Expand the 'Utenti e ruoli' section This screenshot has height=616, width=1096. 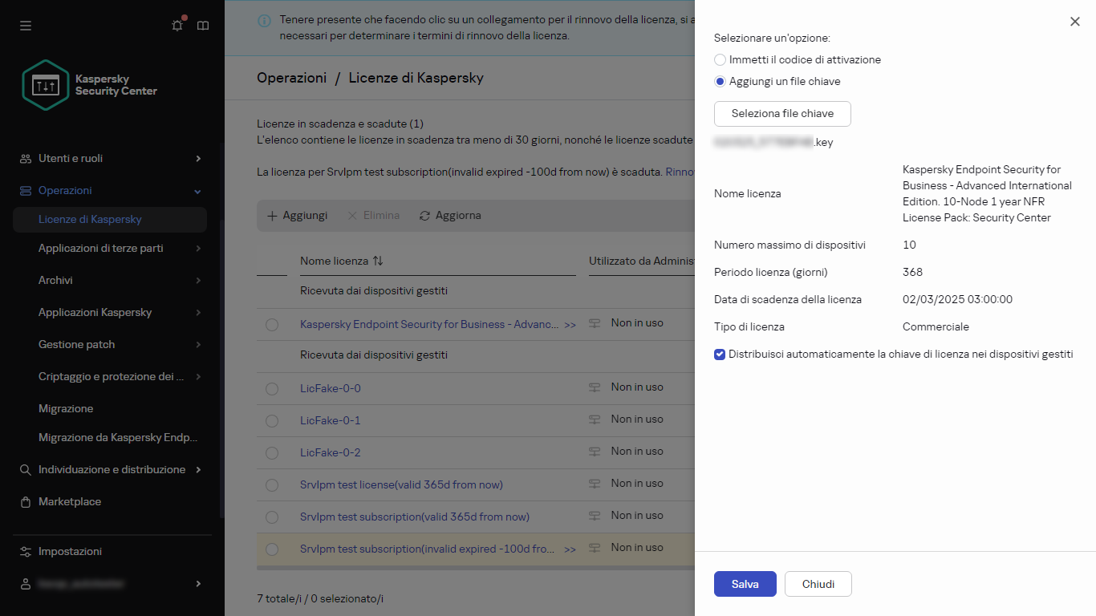pos(198,159)
